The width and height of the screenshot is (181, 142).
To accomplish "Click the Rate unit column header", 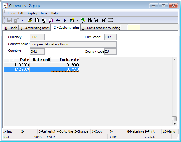I will 40,60.
